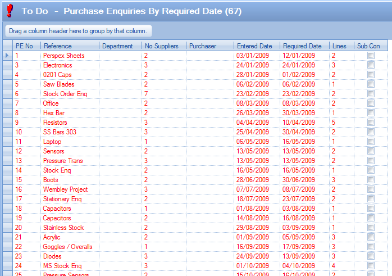This screenshot has width=392, height=276.
Task: Toggle Sub Con checkbox for Laptop row
Action: [x=371, y=142]
